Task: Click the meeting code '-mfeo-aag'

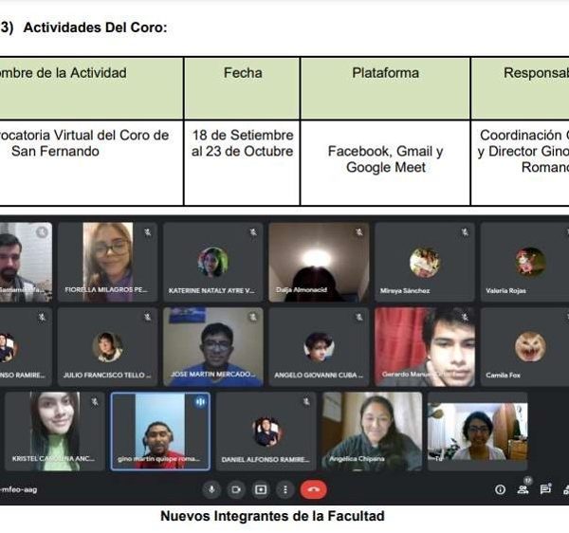Action: tap(19, 489)
